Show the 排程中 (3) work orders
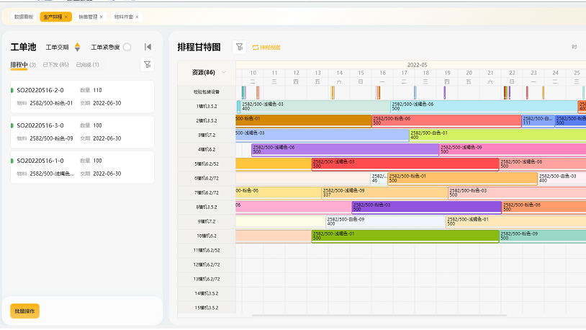This screenshot has height=330, width=586. click(x=23, y=65)
